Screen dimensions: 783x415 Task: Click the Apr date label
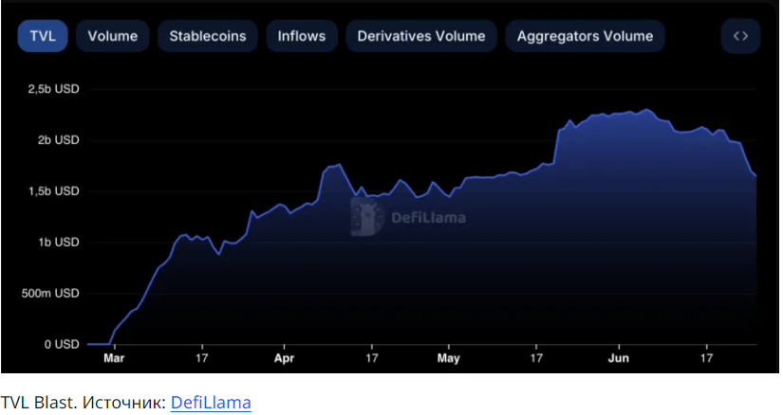coord(284,358)
